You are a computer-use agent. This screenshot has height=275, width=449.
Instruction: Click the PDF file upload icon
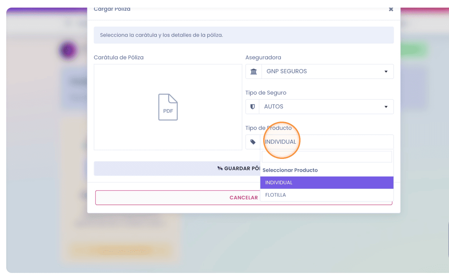[168, 107]
